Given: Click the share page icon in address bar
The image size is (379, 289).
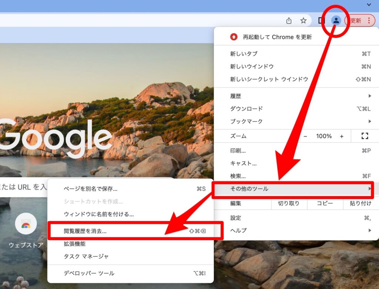Looking at the screenshot, I should pyautogui.click(x=289, y=21).
